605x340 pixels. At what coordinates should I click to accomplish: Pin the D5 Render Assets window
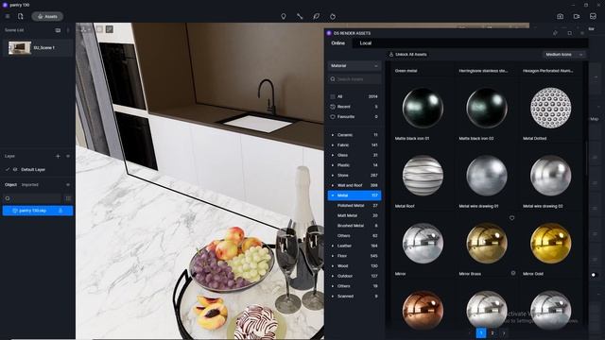555,33
